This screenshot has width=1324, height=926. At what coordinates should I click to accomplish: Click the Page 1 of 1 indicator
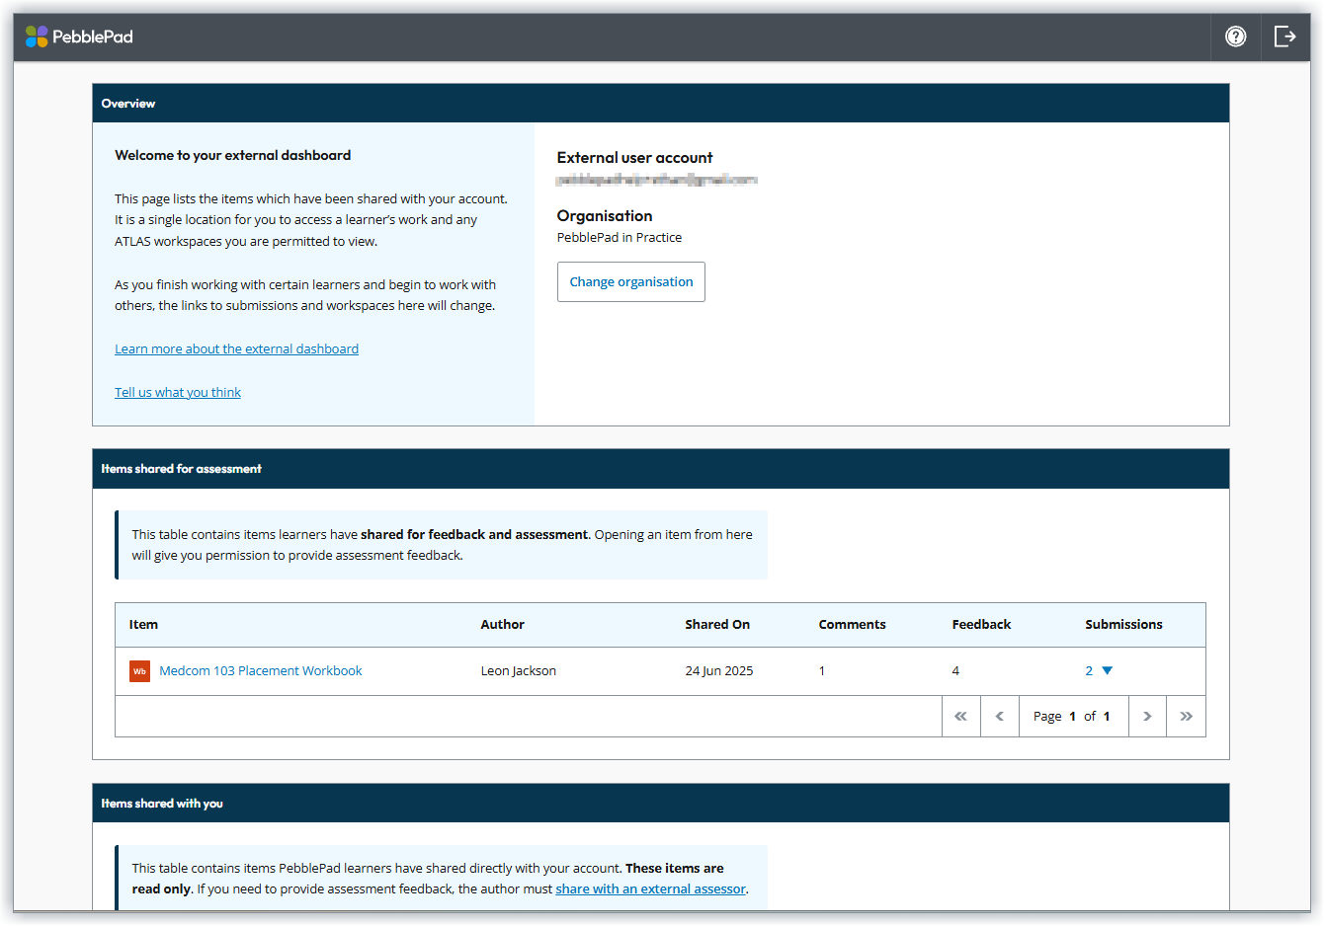(x=1072, y=717)
